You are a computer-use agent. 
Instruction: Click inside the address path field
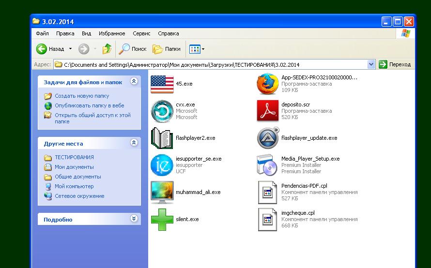click(x=213, y=64)
